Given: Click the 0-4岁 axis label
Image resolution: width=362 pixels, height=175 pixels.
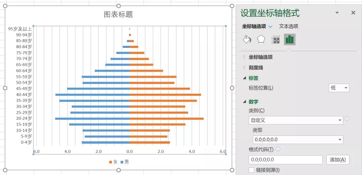Looking at the screenshot, I should click(26, 142).
